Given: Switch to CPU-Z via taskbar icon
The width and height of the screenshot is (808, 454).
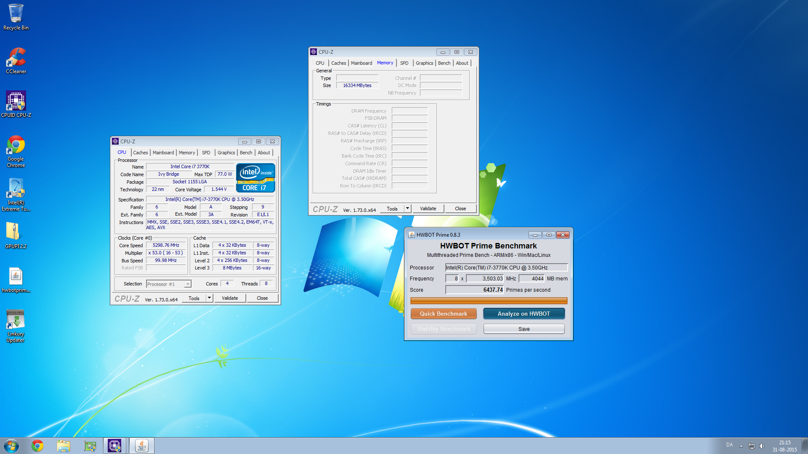Looking at the screenshot, I should point(115,446).
